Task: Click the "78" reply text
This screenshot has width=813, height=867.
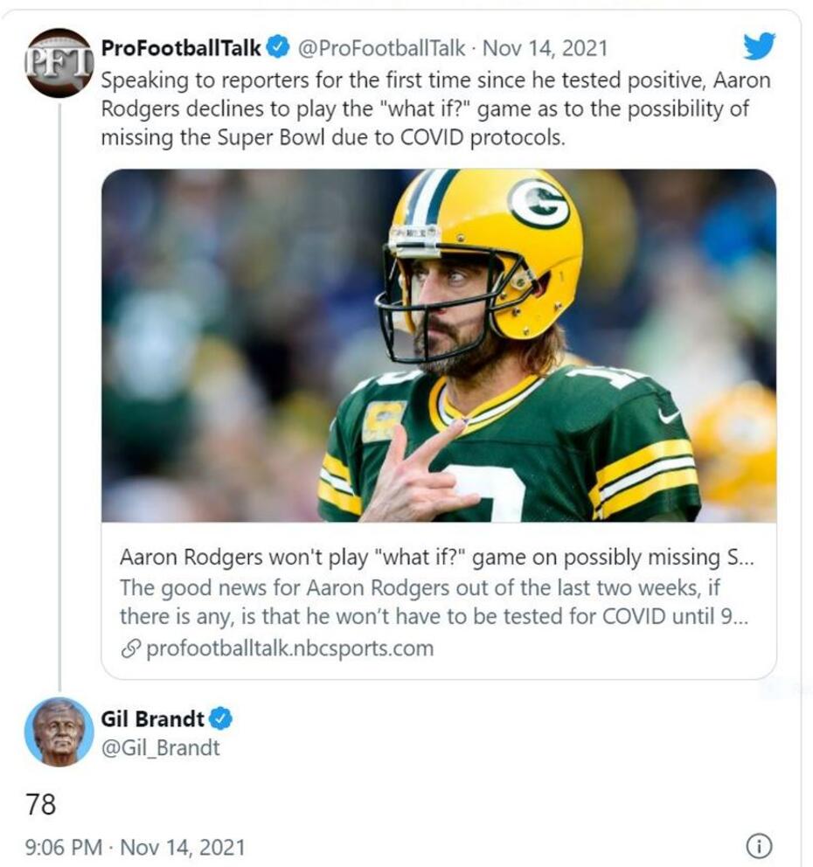Action: [41, 804]
